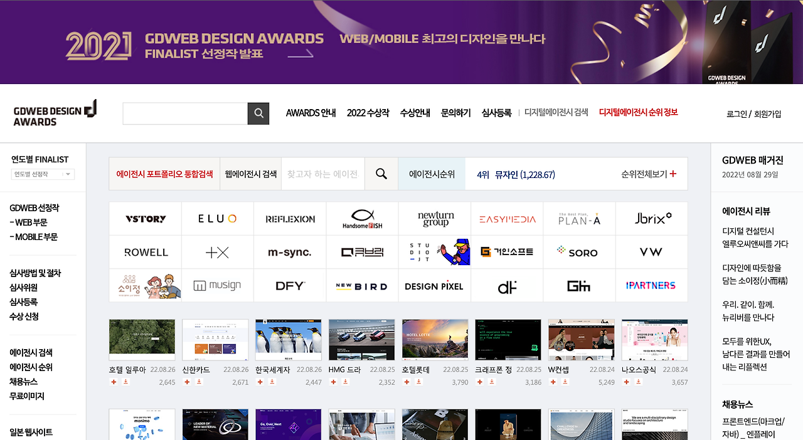Open the newturn group logo
This screenshot has height=440, width=803.
click(x=435, y=219)
